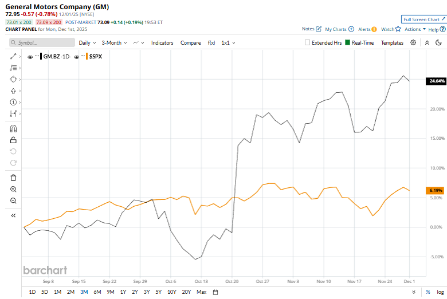This screenshot has height=299, width=447.
Task: Click the Alerts link
Action: click(364, 29)
